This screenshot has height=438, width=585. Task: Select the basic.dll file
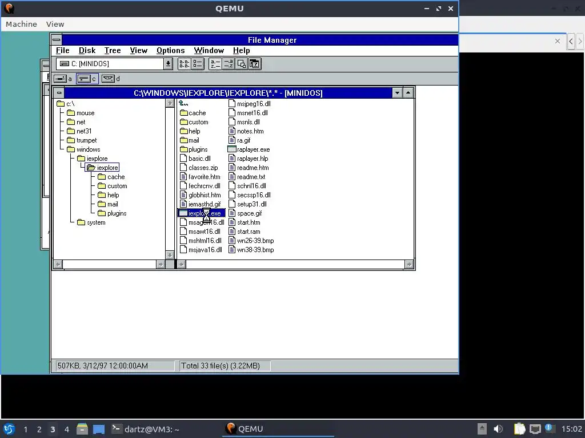pyautogui.click(x=195, y=159)
